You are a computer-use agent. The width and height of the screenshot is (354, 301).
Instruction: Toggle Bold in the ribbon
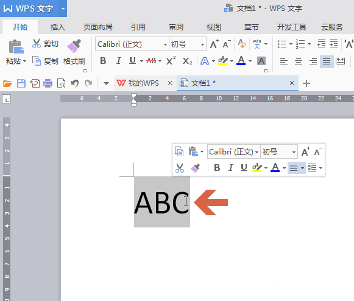point(103,61)
